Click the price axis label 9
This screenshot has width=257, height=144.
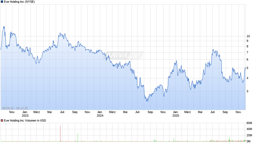pos(247,41)
